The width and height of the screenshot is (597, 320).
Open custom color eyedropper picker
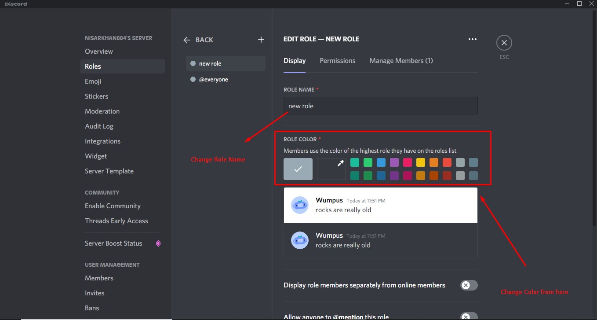click(x=331, y=169)
